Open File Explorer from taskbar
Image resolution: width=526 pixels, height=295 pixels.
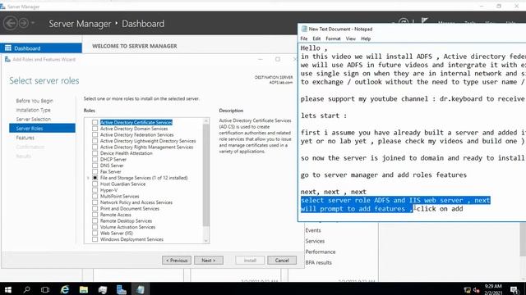pos(84,289)
